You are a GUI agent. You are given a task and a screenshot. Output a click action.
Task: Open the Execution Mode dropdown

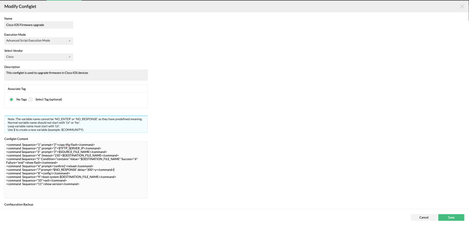39,41
